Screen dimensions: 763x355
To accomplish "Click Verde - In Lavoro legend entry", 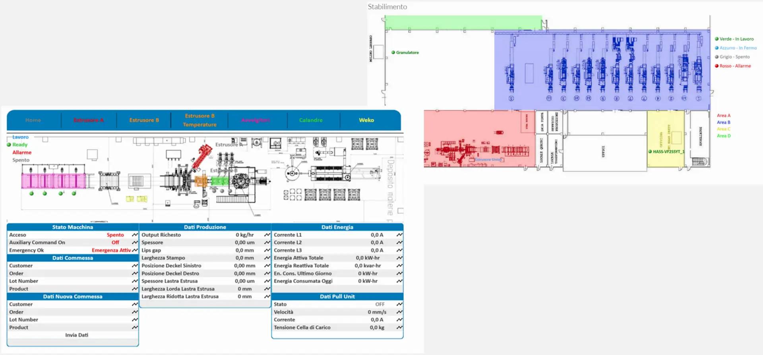I will tap(734, 39).
